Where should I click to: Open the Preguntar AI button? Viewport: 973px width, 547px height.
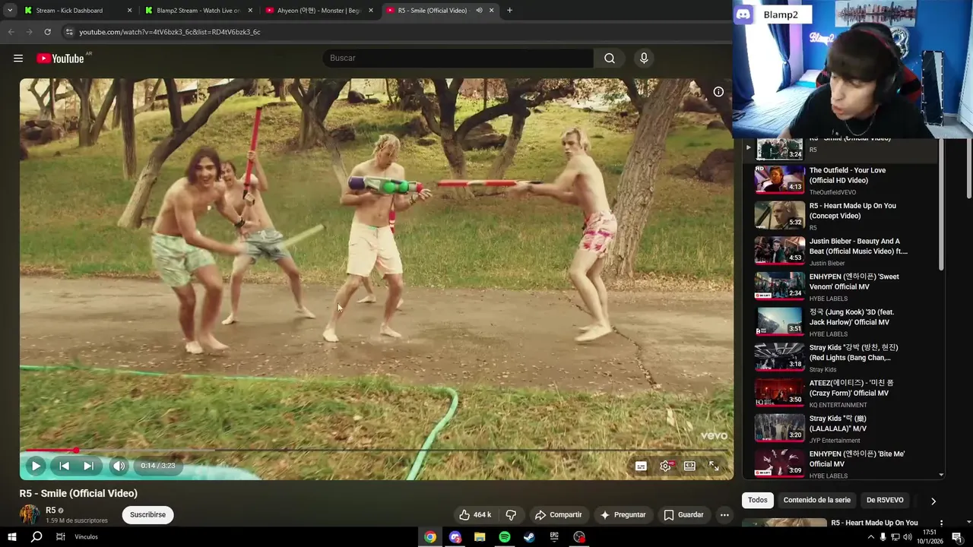tap(623, 514)
